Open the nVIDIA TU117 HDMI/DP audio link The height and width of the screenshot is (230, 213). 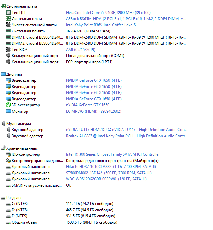(x=127, y=130)
